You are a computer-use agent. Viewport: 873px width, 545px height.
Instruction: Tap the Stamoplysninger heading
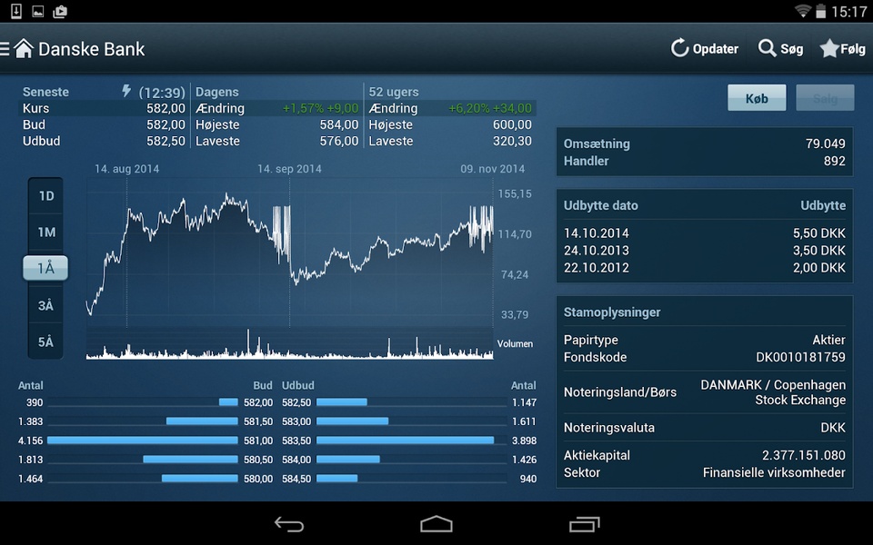612,312
